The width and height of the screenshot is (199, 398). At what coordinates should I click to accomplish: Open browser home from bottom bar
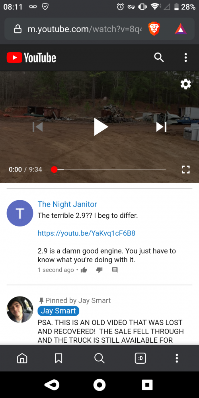[x=22, y=359]
